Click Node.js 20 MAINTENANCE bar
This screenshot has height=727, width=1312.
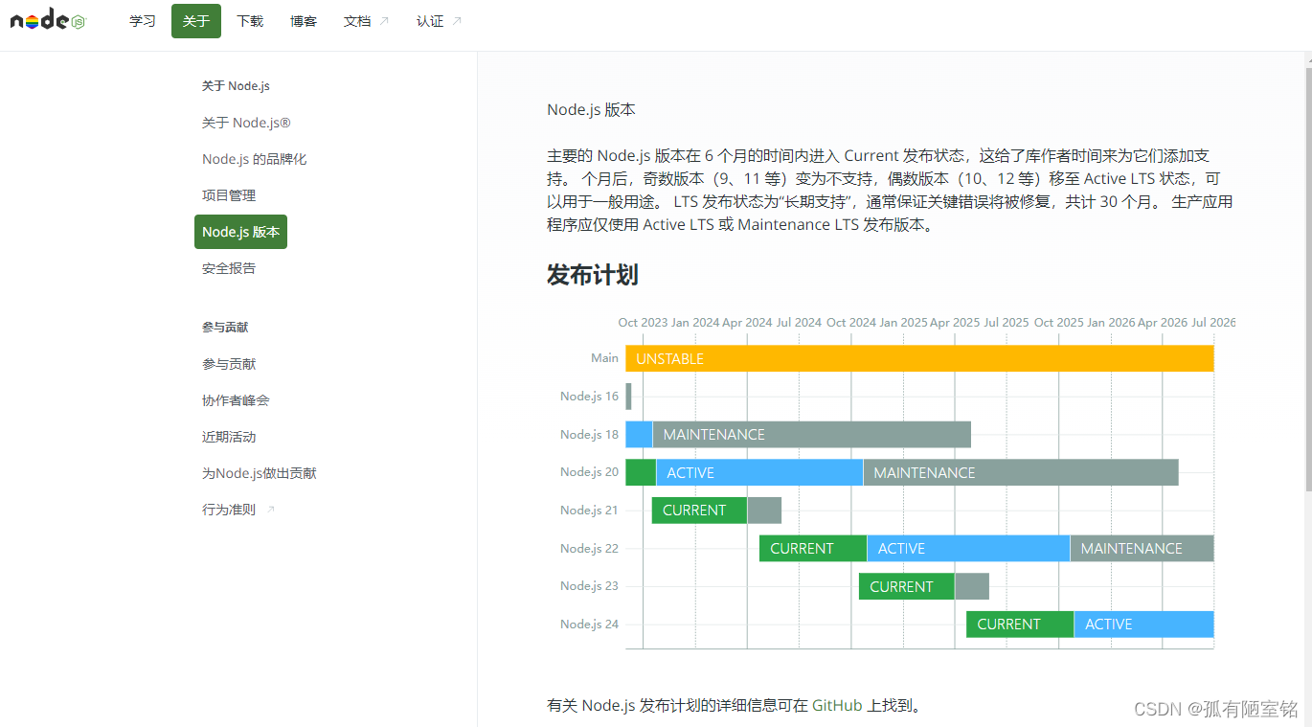click(x=1021, y=472)
